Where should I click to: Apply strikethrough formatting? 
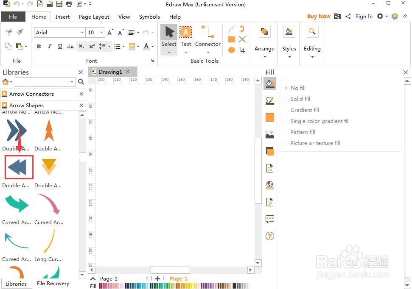(70, 47)
